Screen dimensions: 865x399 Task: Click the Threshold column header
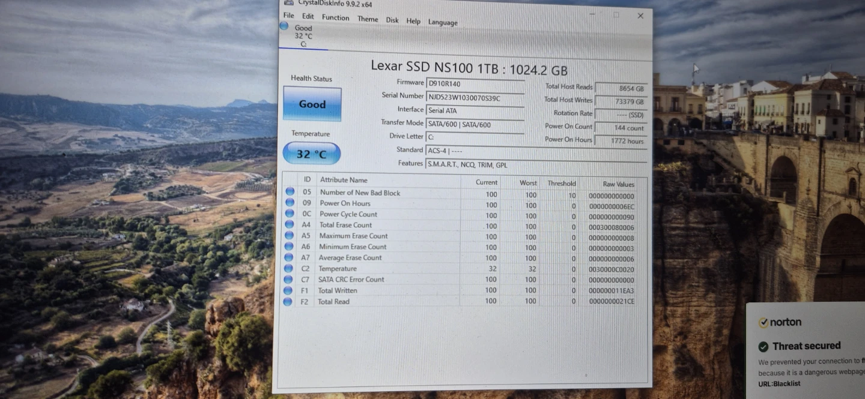tap(562, 183)
